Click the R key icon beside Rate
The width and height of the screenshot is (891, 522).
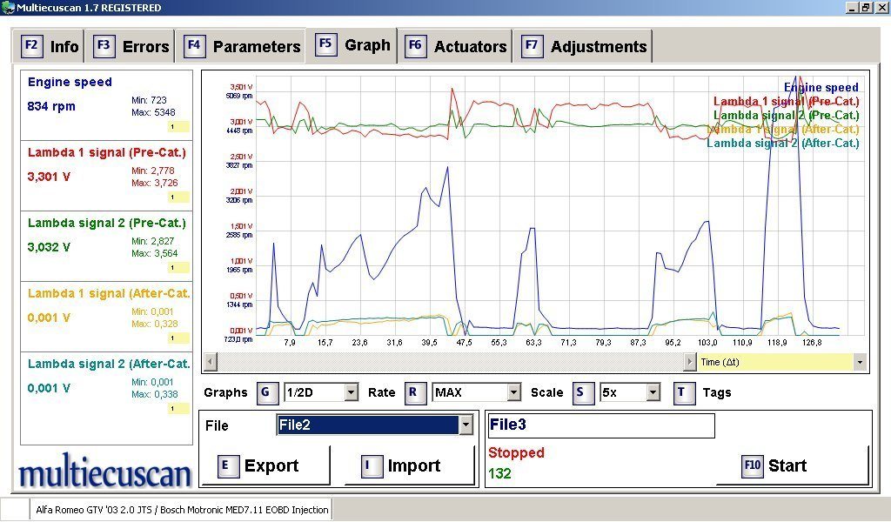pos(415,392)
